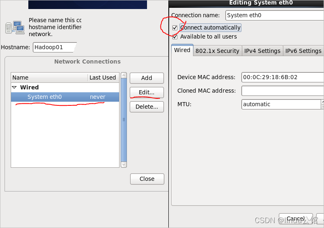Select the Wired tab
Image resolution: width=324 pixels, height=228 pixels.
(182, 50)
